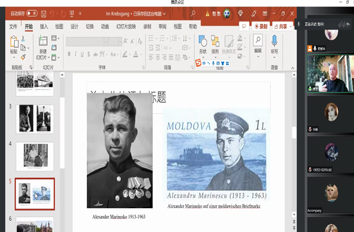This screenshot has height=232, width=354.
Task: Click the Save icon in title bar
Action: coord(44,14)
